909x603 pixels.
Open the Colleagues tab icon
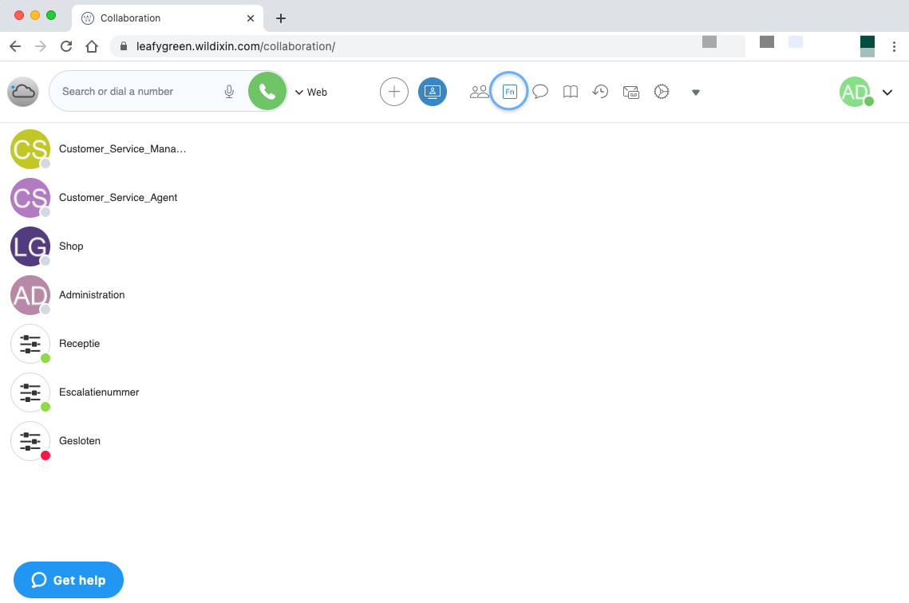479,92
